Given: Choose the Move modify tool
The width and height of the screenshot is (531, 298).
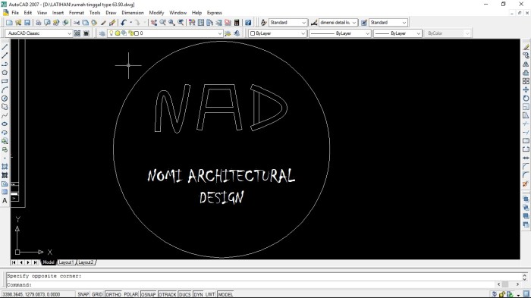Looking at the screenshot, I should (x=526, y=89).
